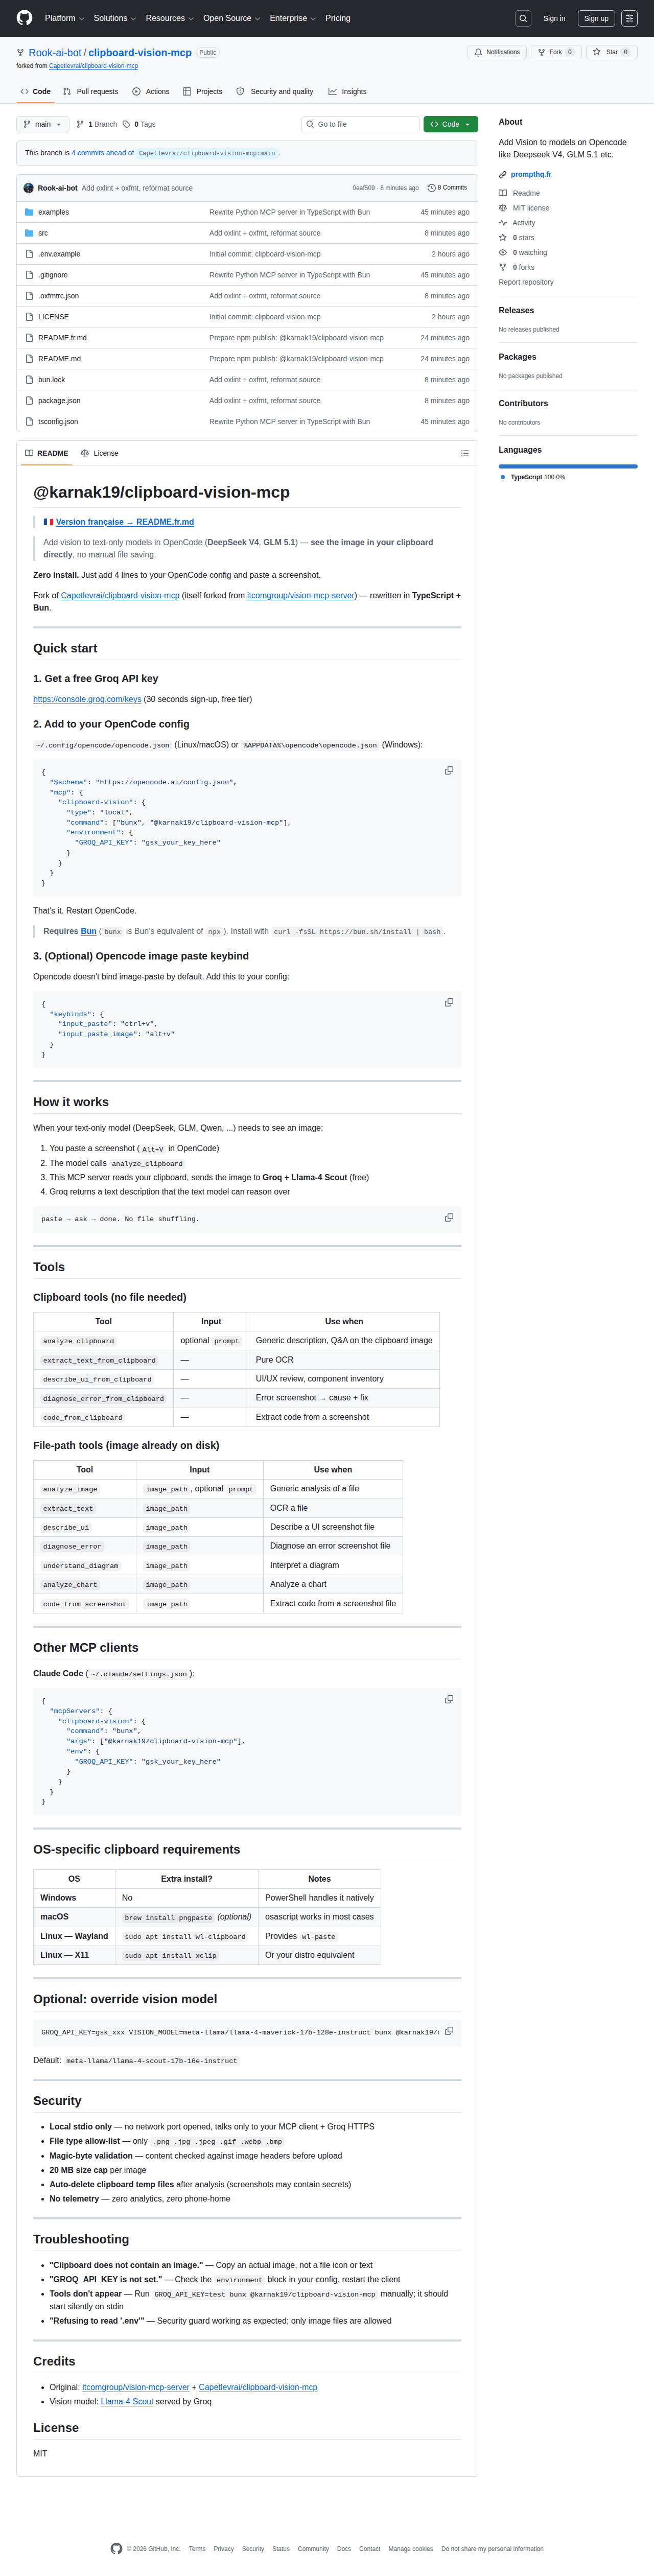
Task: Click the folder icon beside examples
Action: (x=29, y=212)
